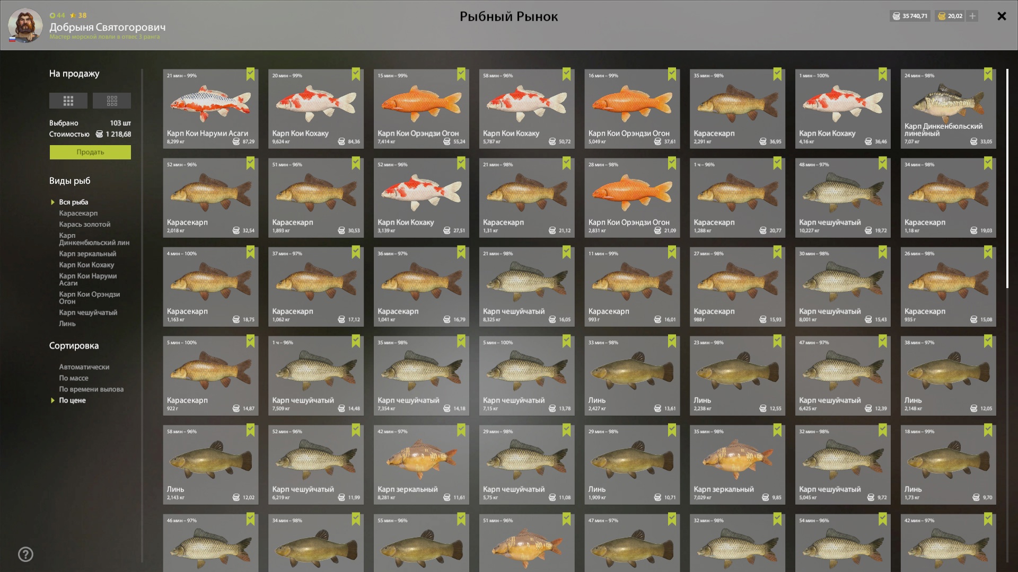
Task: Untick the Карп чешуйчатый 10,227 кг checkmark
Action: click(882, 163)
